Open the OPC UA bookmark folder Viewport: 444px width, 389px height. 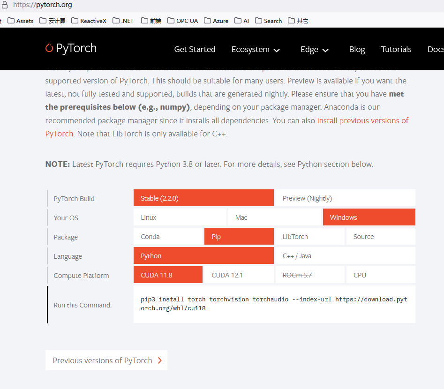(x=183, y=21)
